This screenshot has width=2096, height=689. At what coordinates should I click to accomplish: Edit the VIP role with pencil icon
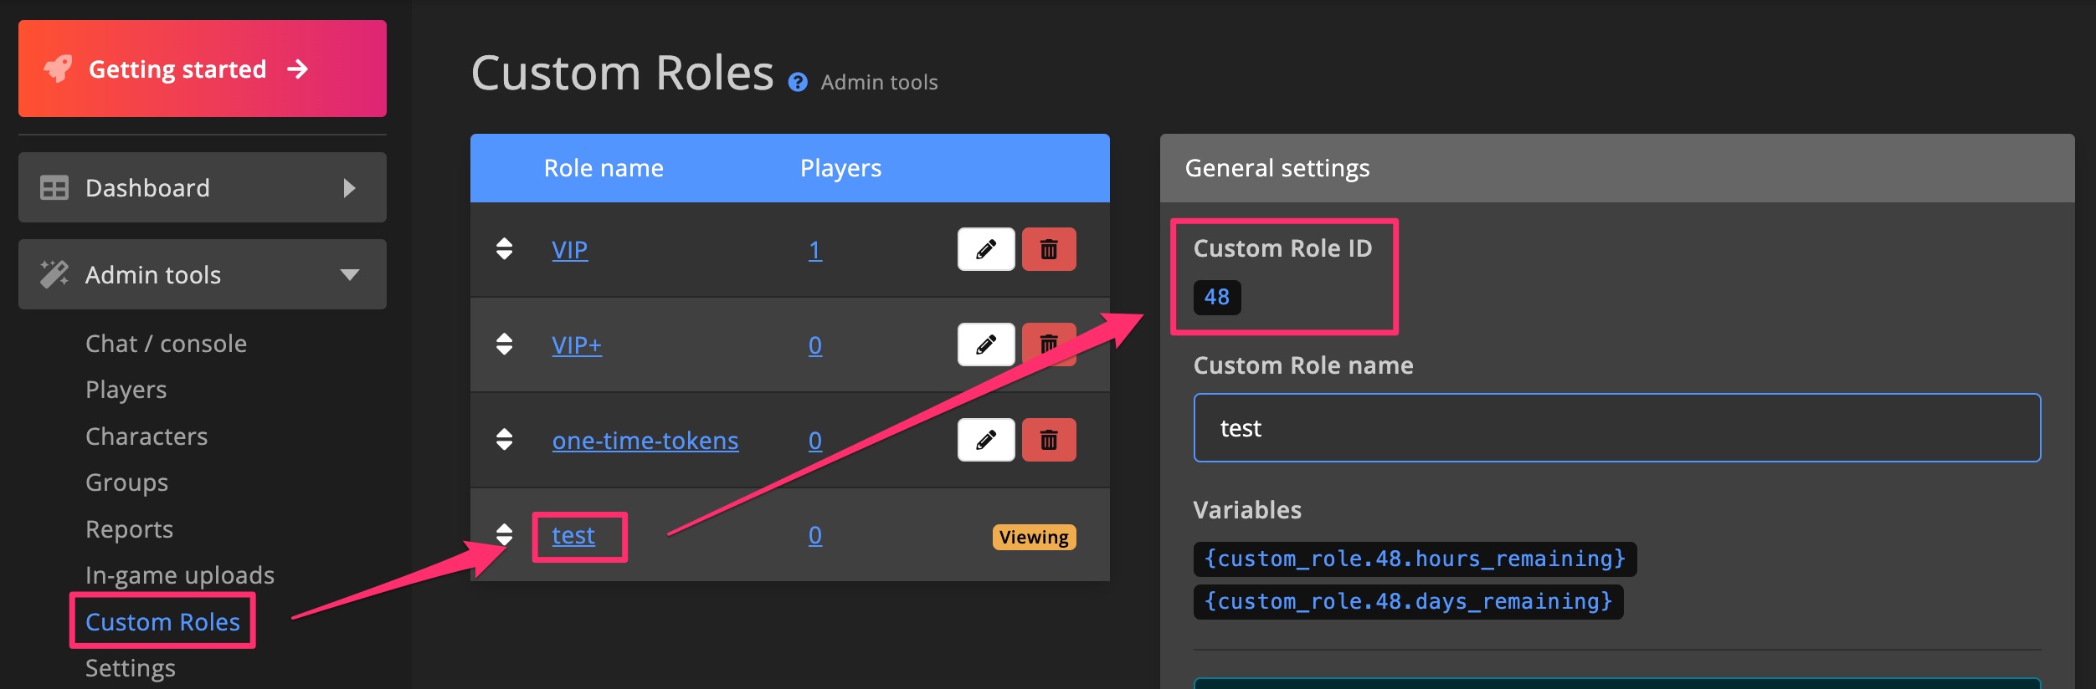[x=986, y=249]
